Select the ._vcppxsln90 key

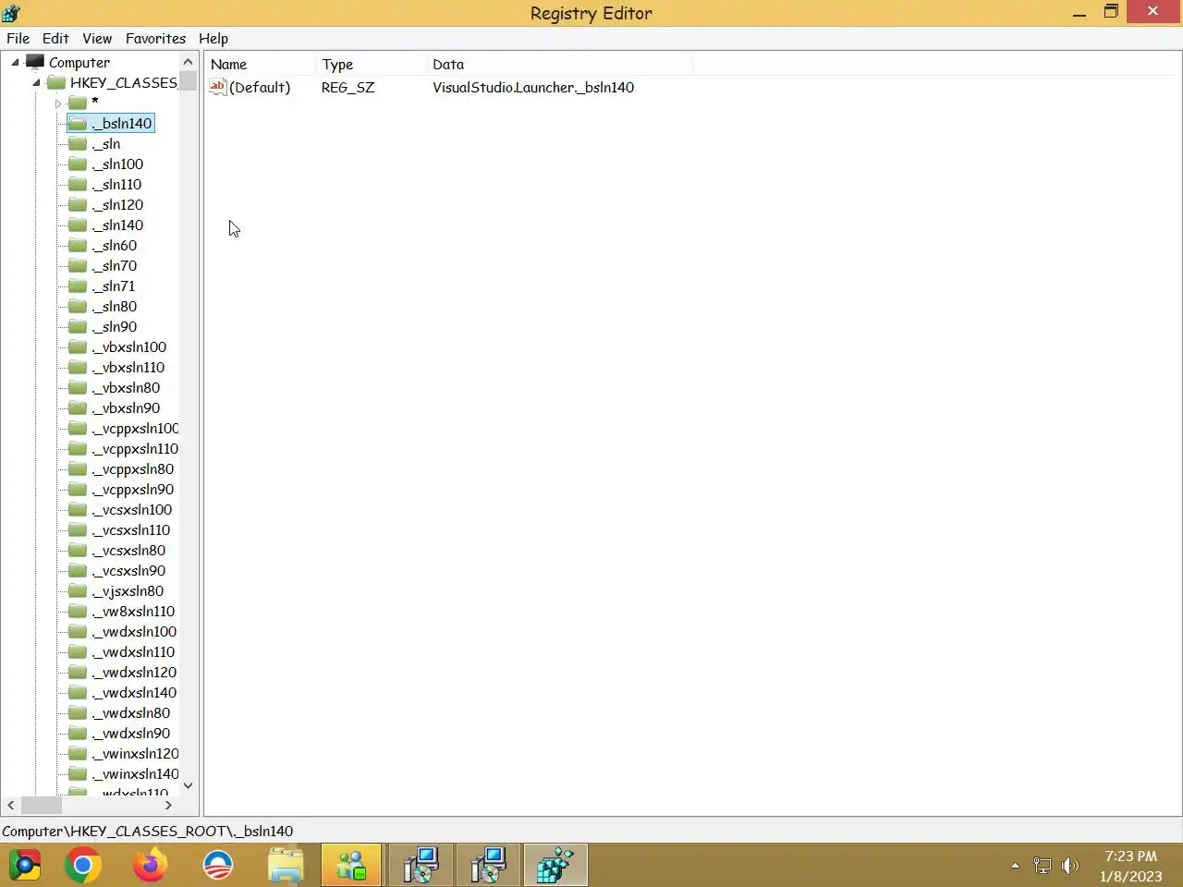(133, 489)
